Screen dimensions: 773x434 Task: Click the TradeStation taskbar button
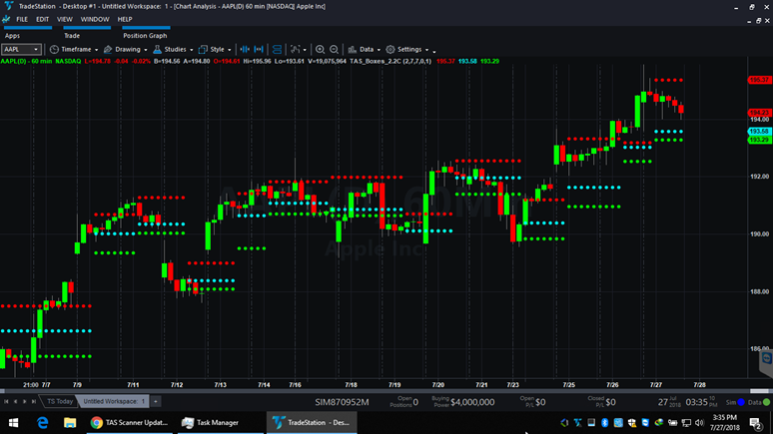tap(312, 423)
